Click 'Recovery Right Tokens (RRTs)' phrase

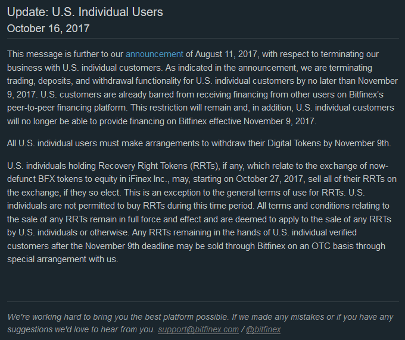pos(159,166)
